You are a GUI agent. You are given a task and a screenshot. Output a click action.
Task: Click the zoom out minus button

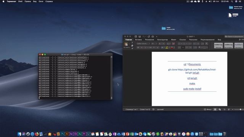click(x=233, y=109)
